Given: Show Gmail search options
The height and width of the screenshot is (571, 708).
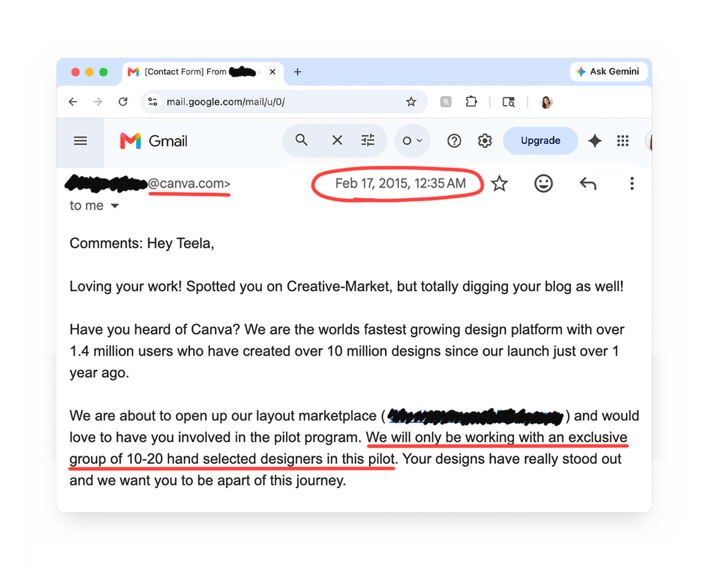Looking at the screenshot, I should pos(368,140).
